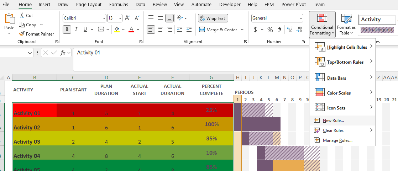Click the Cut scissors icon

[22, 15]
